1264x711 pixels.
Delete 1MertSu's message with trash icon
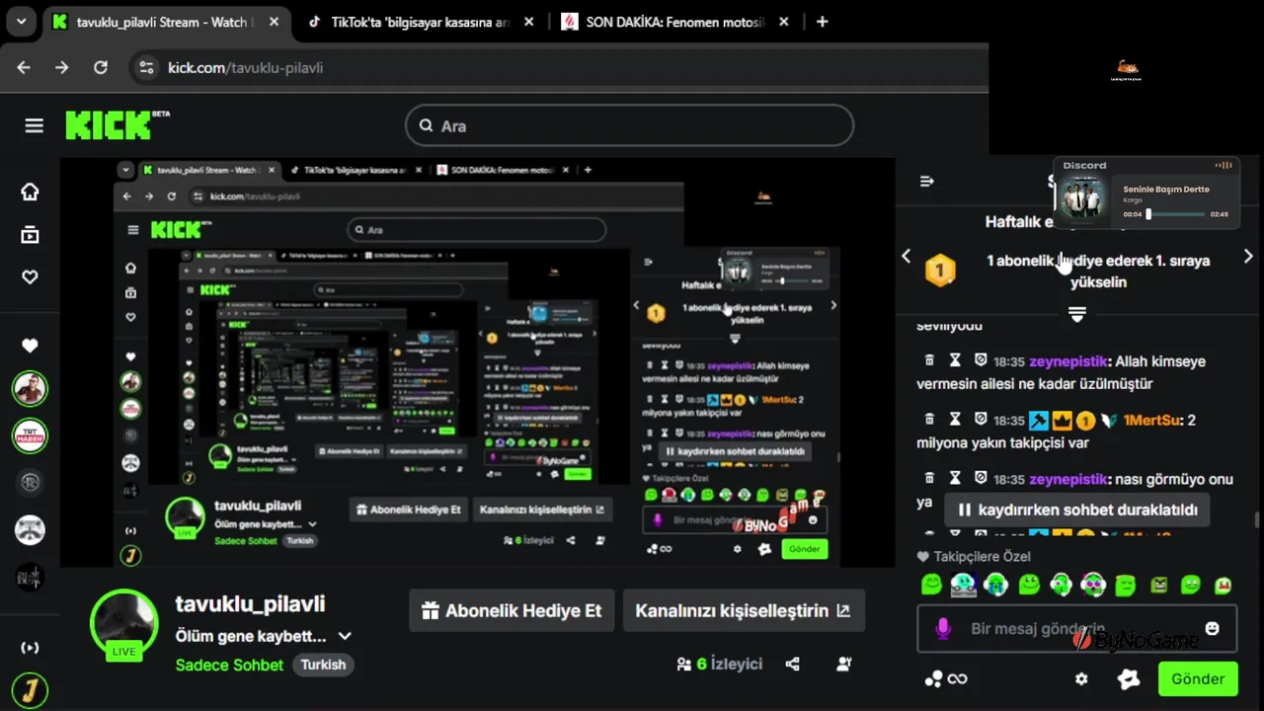point(929,421)
